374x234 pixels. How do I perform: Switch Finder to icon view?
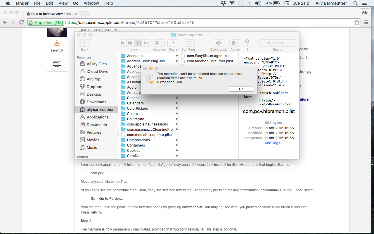click(122, 43)
